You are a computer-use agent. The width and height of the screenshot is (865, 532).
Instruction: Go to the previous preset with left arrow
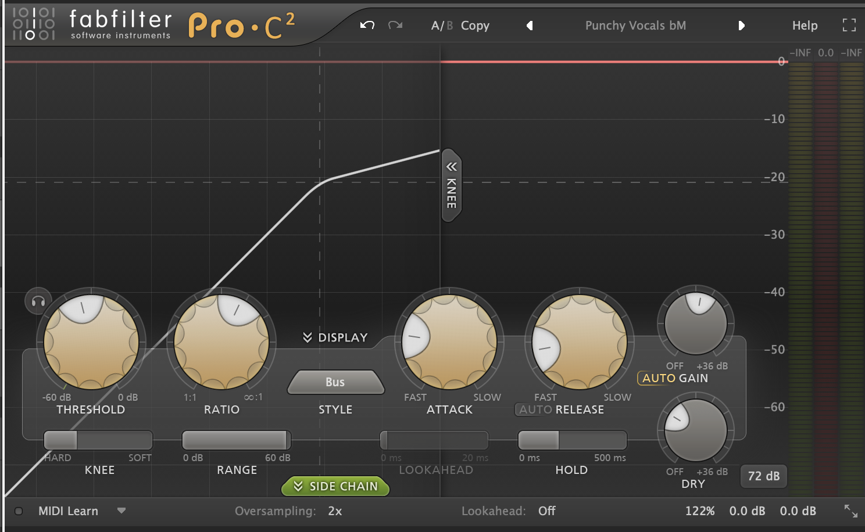coord(530,26)
